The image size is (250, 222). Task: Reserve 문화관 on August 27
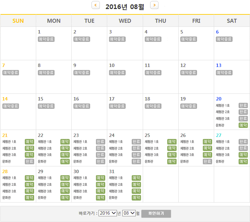[x=243, y=161]
